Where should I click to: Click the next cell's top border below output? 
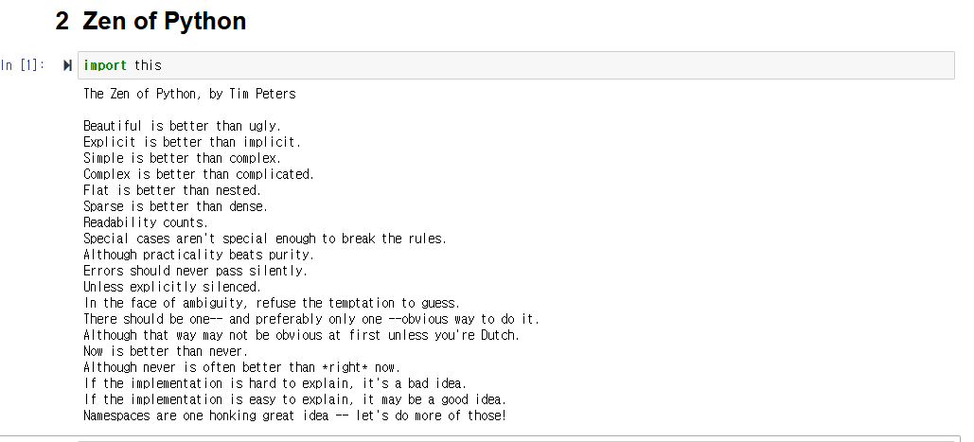516,436
